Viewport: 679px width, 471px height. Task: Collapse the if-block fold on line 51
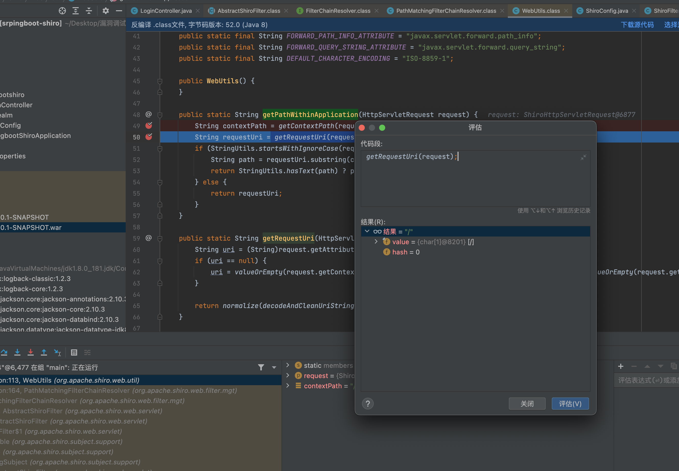[x=160, y=148]
